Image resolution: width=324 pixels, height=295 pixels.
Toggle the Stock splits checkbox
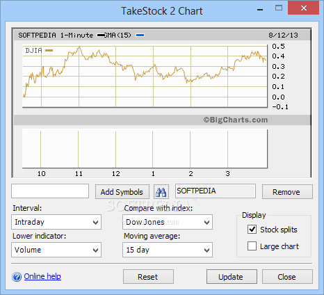click(x=252, y=230)
